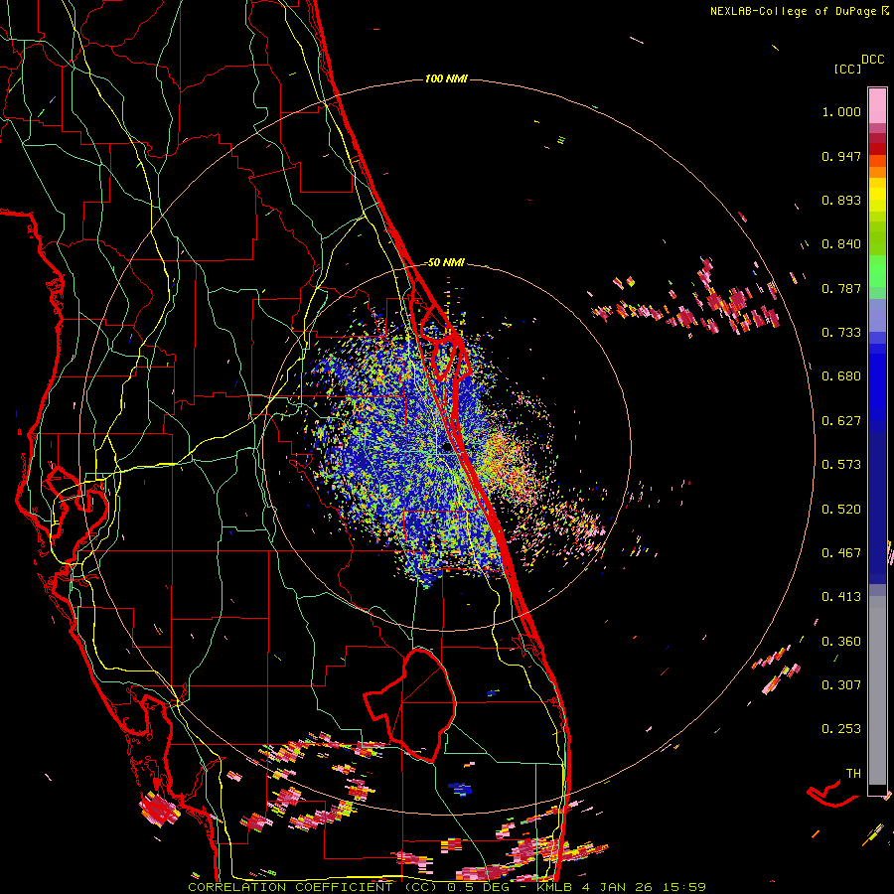Pick the pink segment atop the color bar
The image size is (894, 894).
[x=877, y=106]
